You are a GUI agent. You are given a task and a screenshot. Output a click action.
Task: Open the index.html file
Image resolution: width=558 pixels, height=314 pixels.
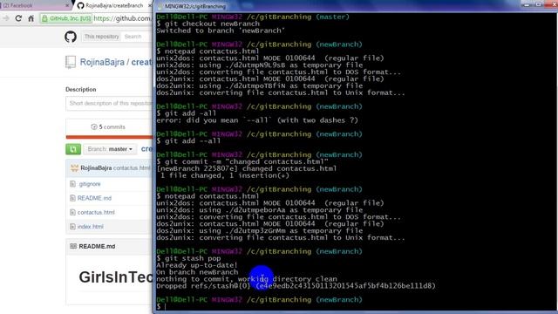pos(91,227)
